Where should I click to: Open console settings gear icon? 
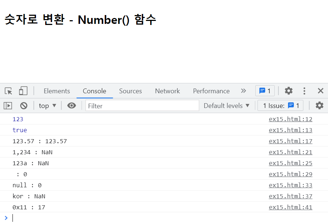click(x=320, y=105)
